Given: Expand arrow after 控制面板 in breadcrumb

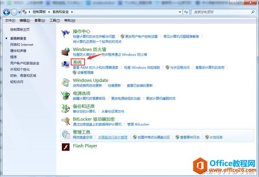Looking at the screenshot, I should tap(49, 12).
